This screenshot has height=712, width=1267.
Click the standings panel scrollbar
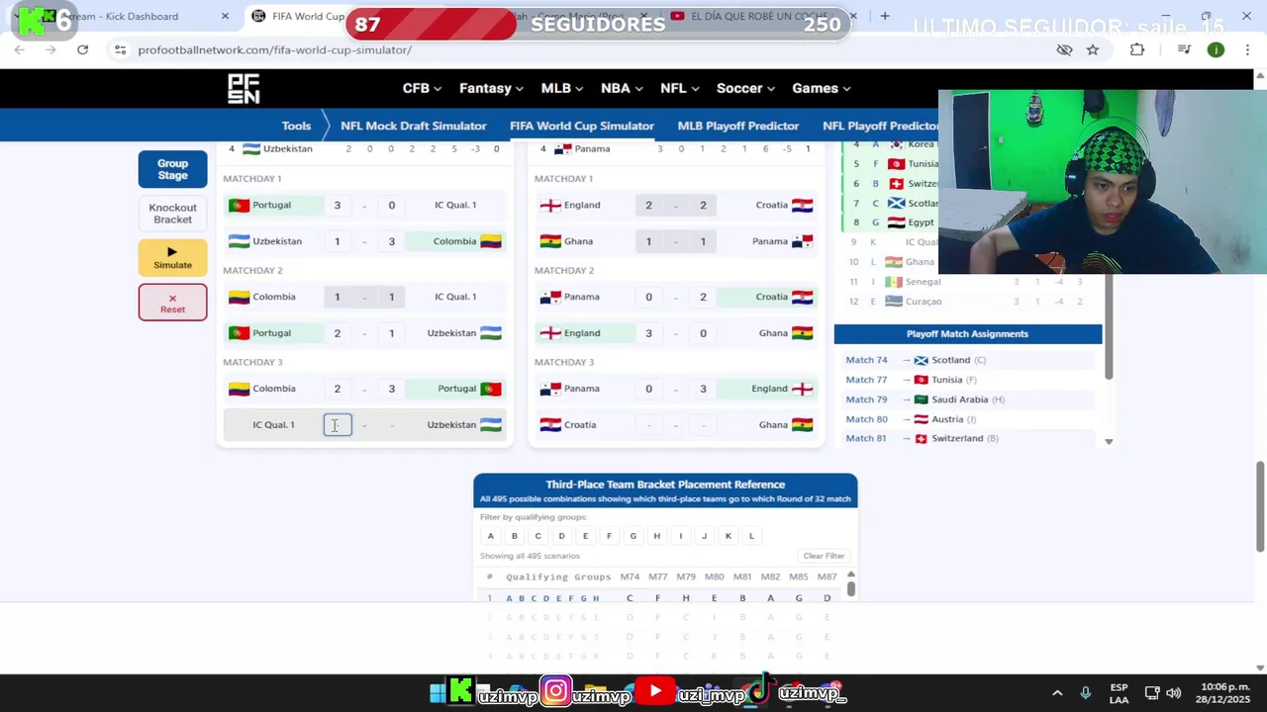click(1109, 326)
